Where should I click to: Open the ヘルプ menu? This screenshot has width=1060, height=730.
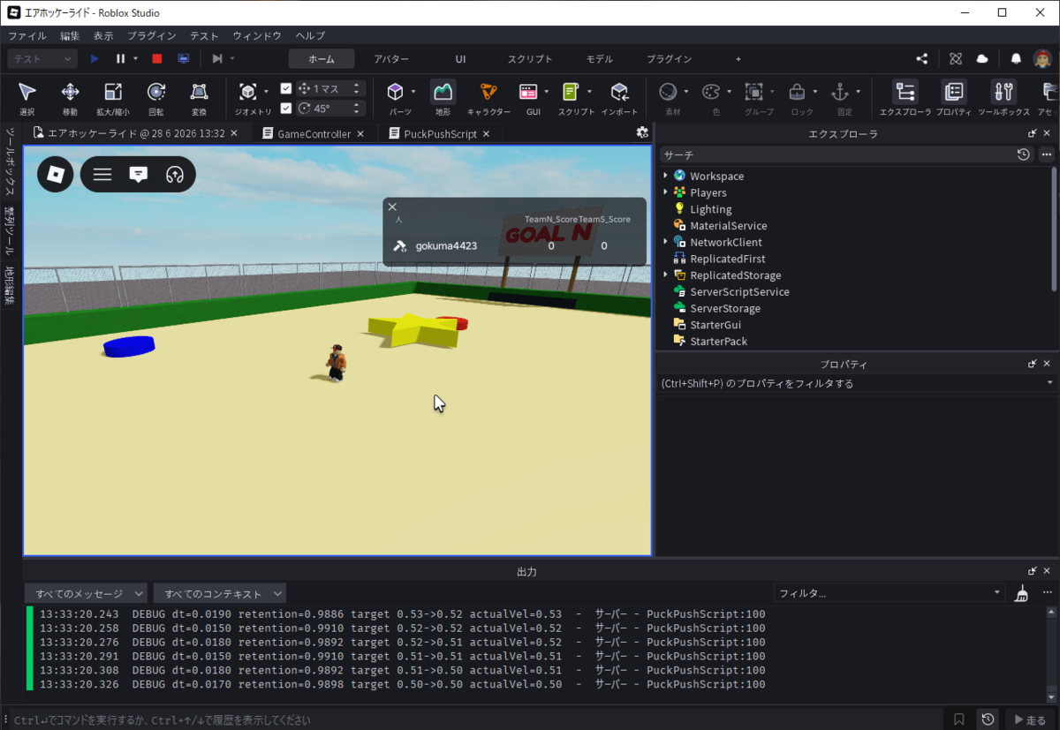pos(310,35)
